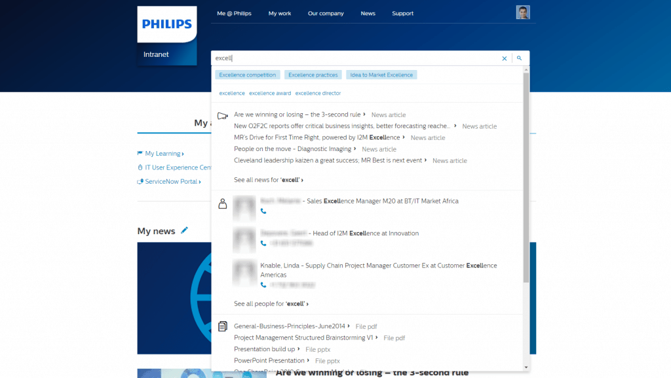Click the document icon beside file results
The height and width of the screenshot is (378, 671).
pyautogui.click(x=223, y=326)
